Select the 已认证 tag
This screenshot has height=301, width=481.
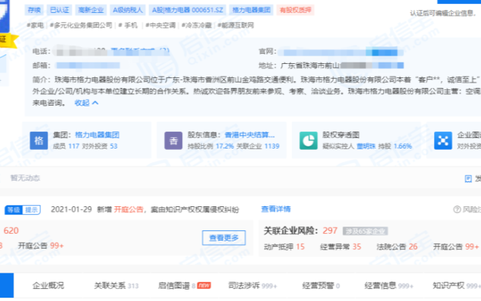[x=60, y=10]
